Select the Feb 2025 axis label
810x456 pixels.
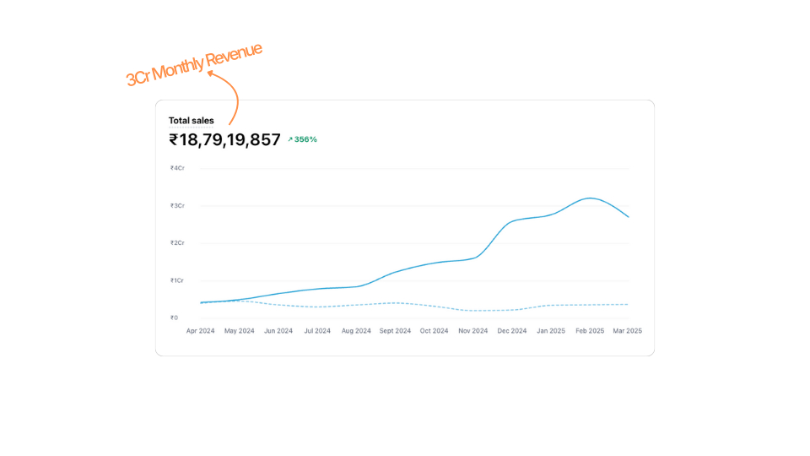(589, 331)
